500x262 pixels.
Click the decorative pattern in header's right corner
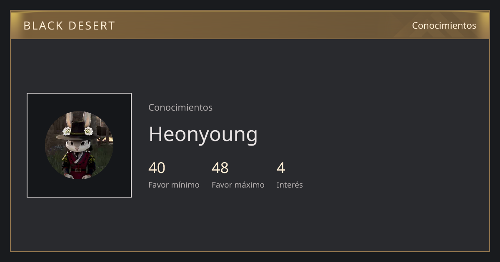point(442,26)
